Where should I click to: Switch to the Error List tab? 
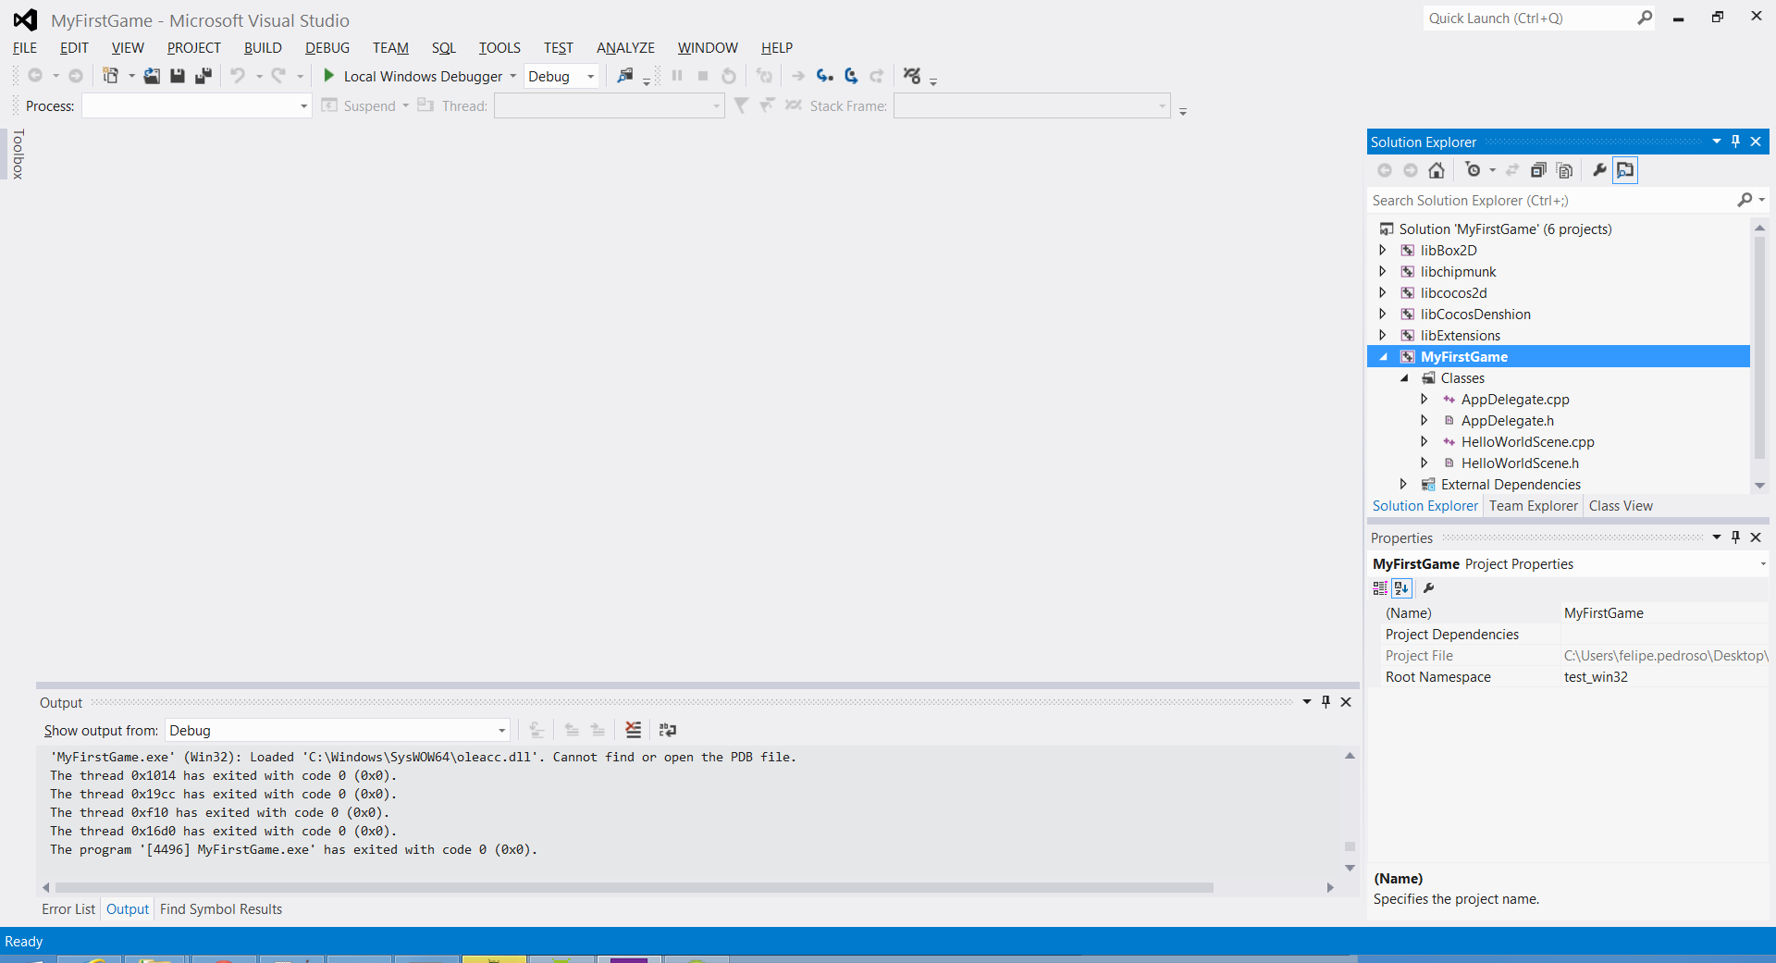click(68, 909)
